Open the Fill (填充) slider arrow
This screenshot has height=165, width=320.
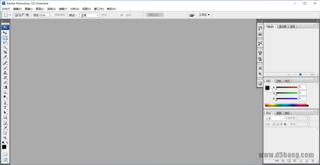click(x=308, y=124)
